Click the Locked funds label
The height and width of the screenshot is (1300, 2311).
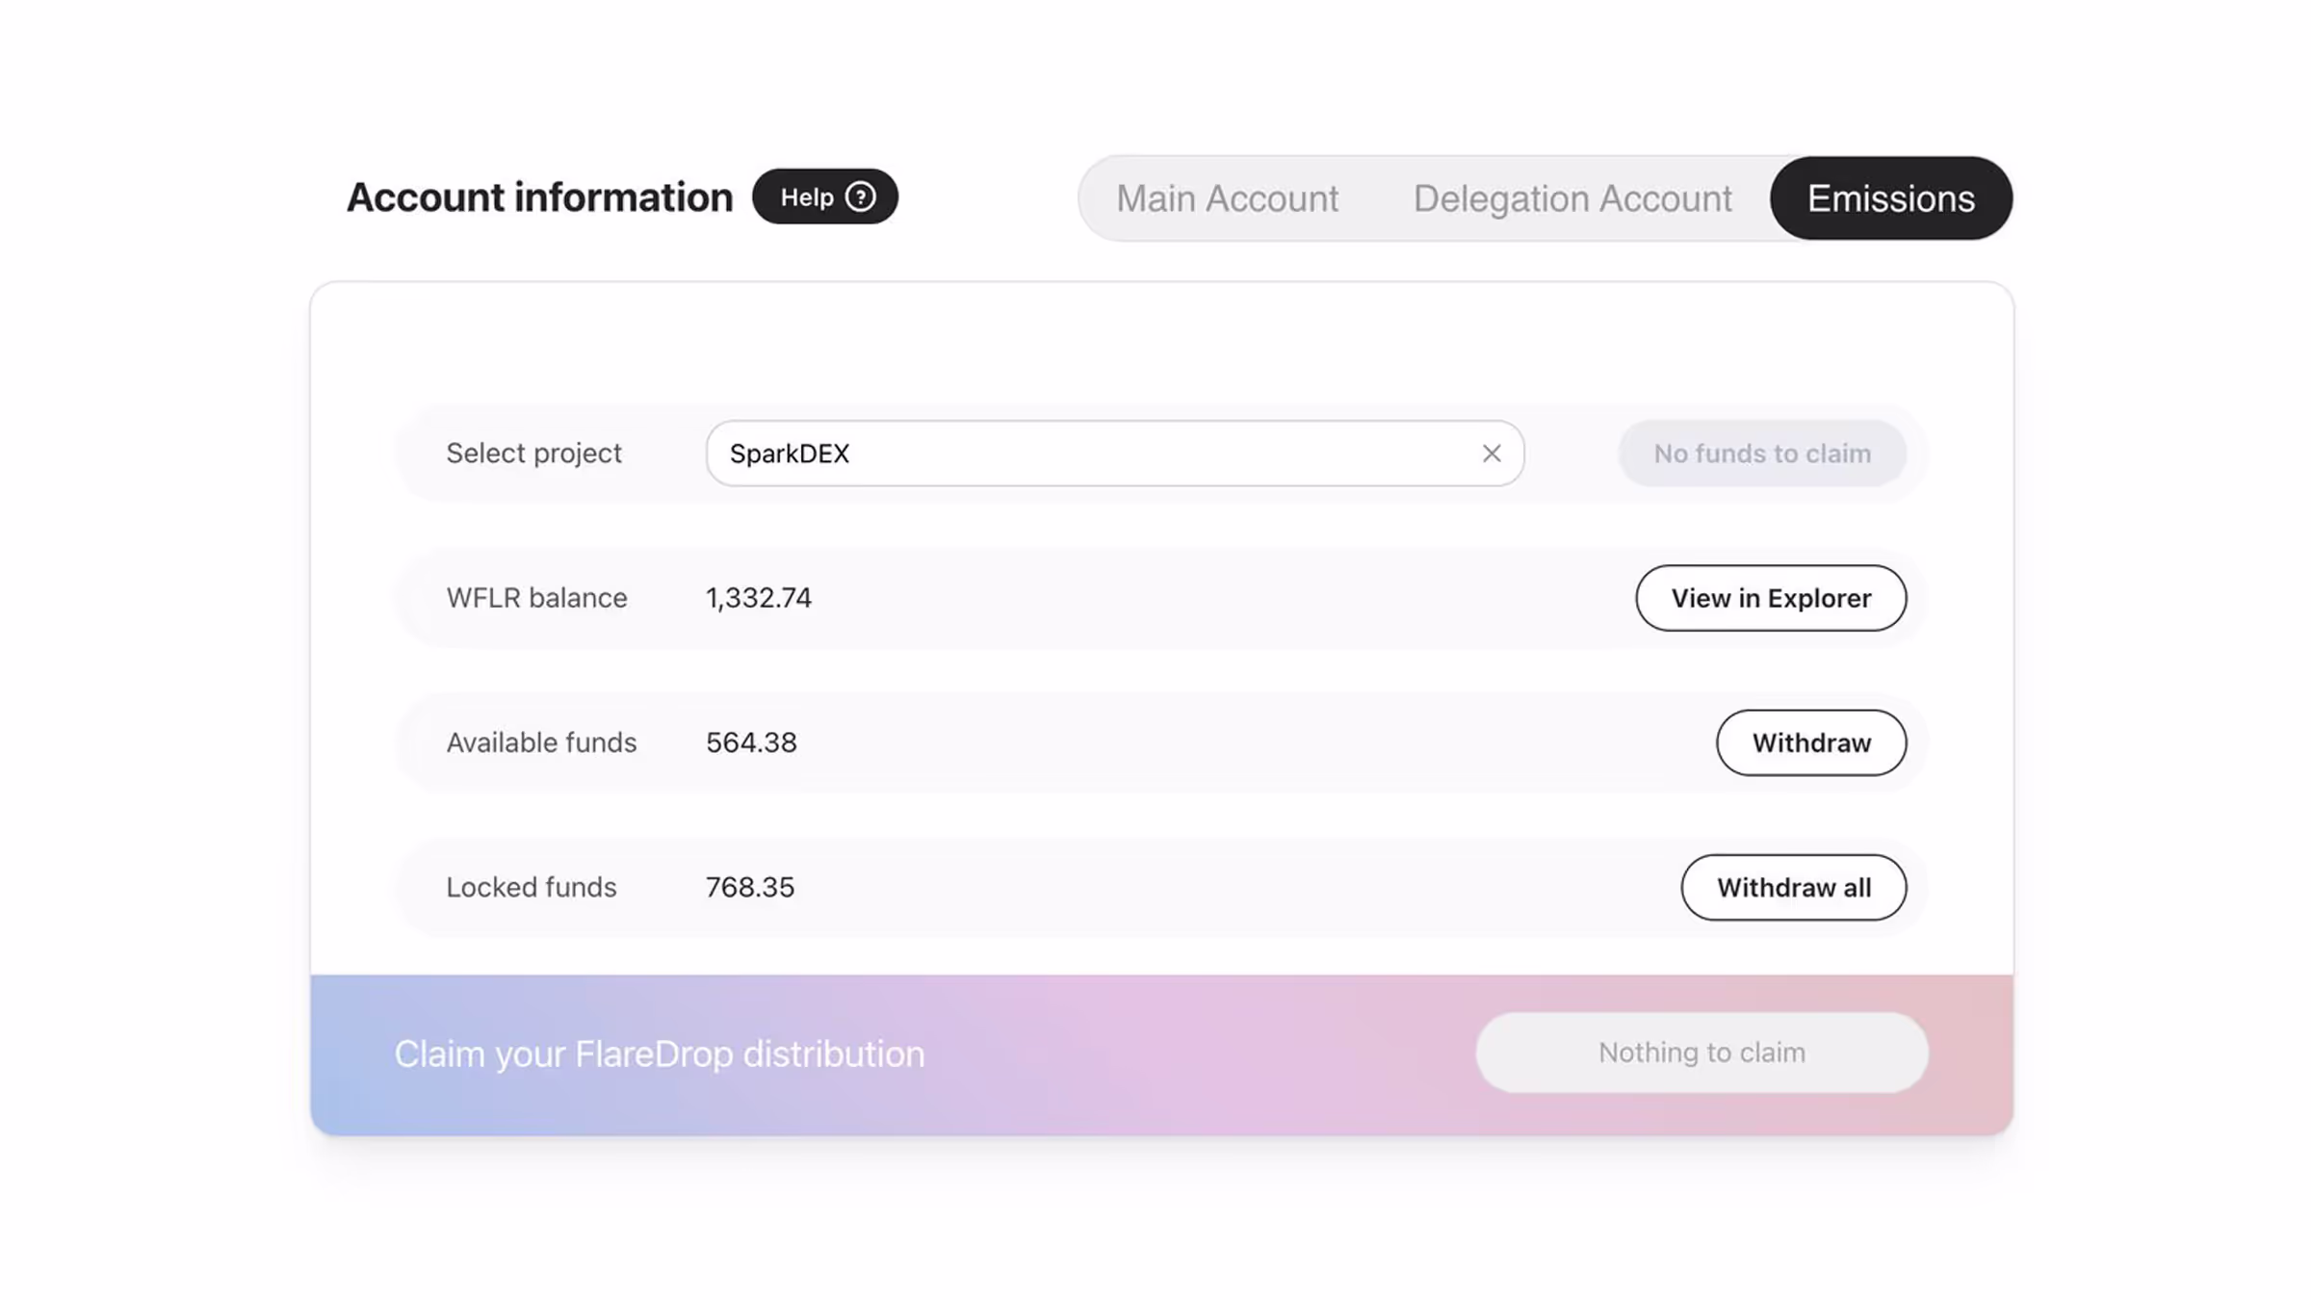pyautogui.click(x=531, y=887)
